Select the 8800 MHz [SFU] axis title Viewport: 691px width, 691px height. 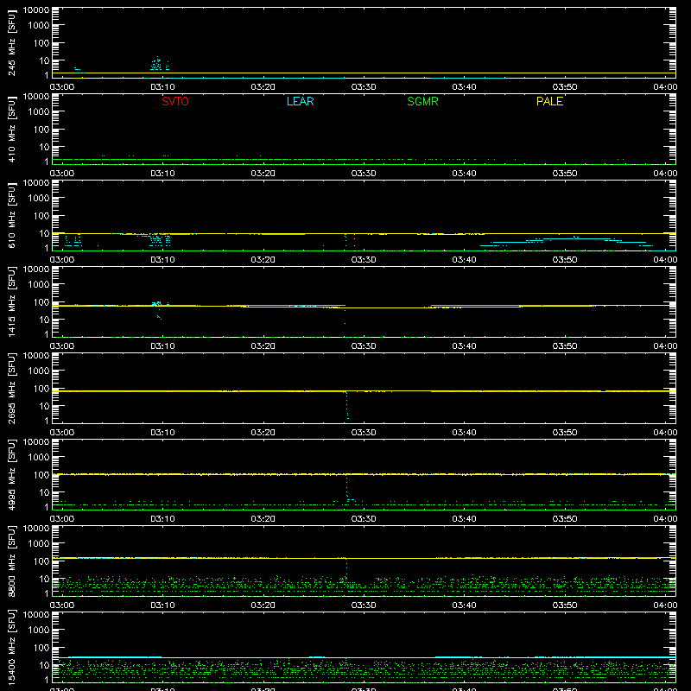[x=11, y=561]
